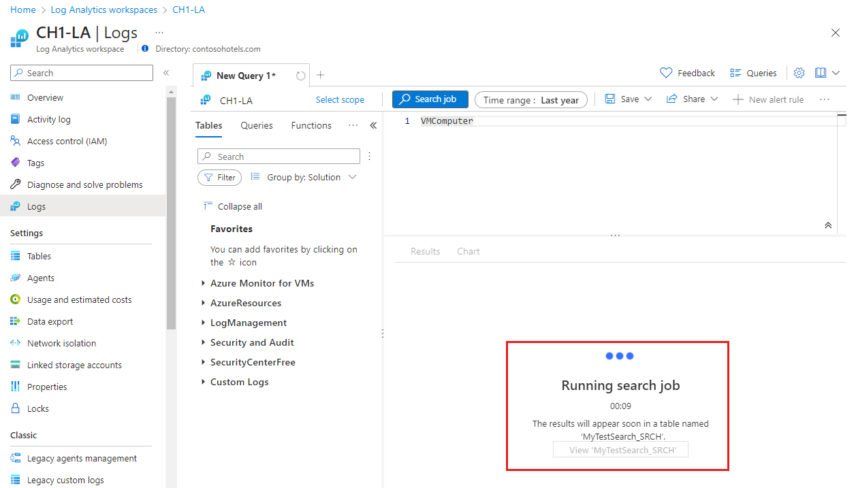This screenshot has height=488, width=856.
Task: Open the Chart tab
Action: click(x=469, y=251)
